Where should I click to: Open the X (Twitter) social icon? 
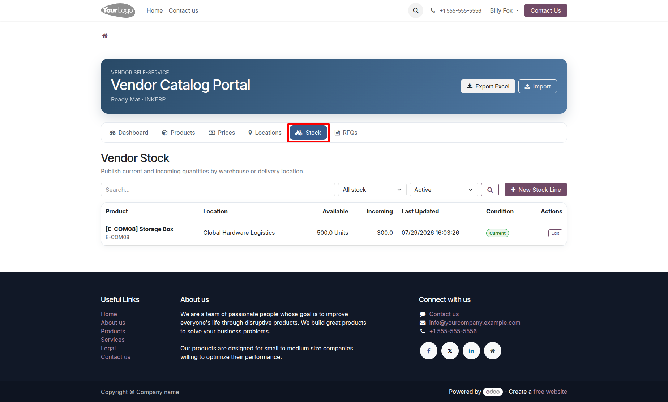pos(450,351)
